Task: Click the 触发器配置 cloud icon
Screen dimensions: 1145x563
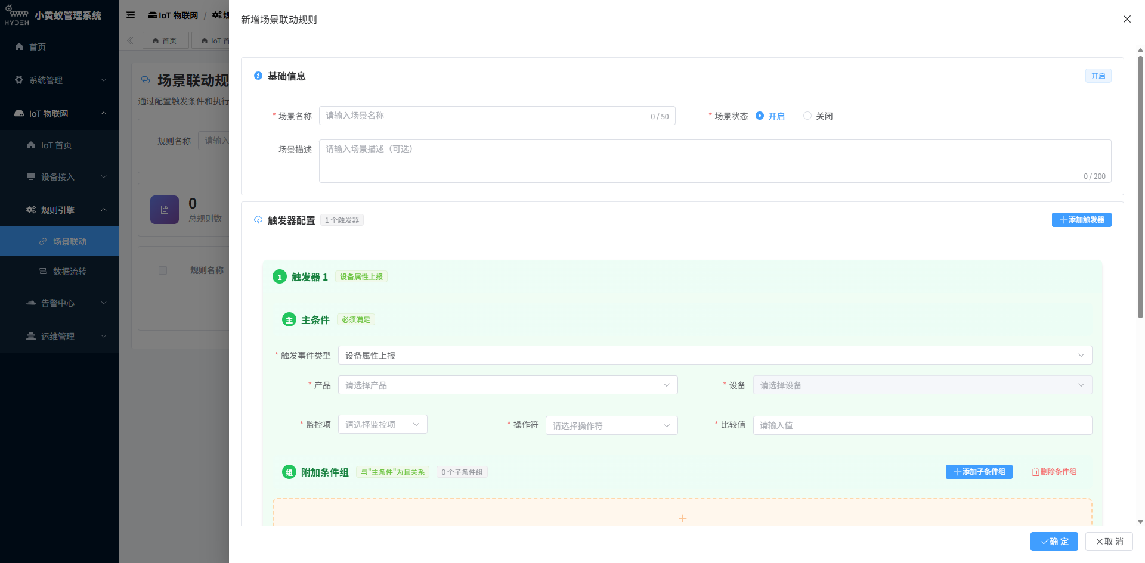Action: point(258,220)
